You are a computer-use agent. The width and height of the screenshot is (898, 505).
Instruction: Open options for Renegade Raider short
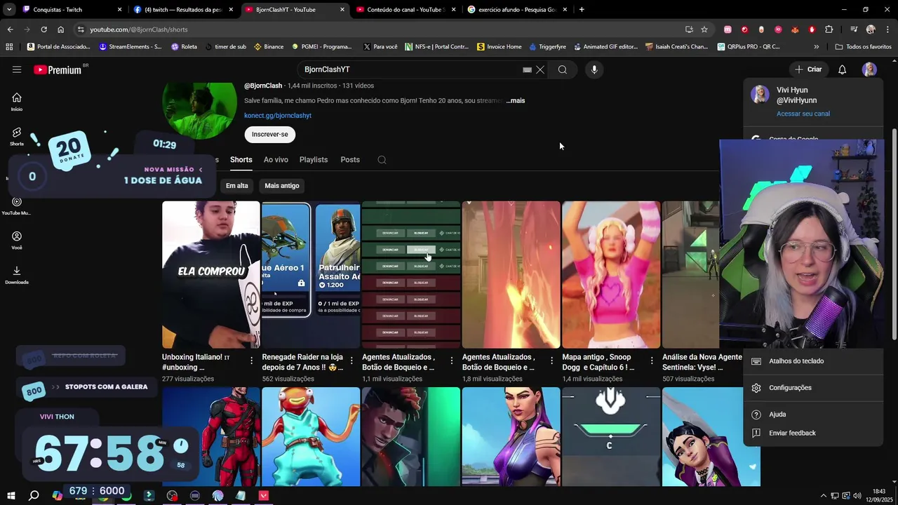(351, 361)
